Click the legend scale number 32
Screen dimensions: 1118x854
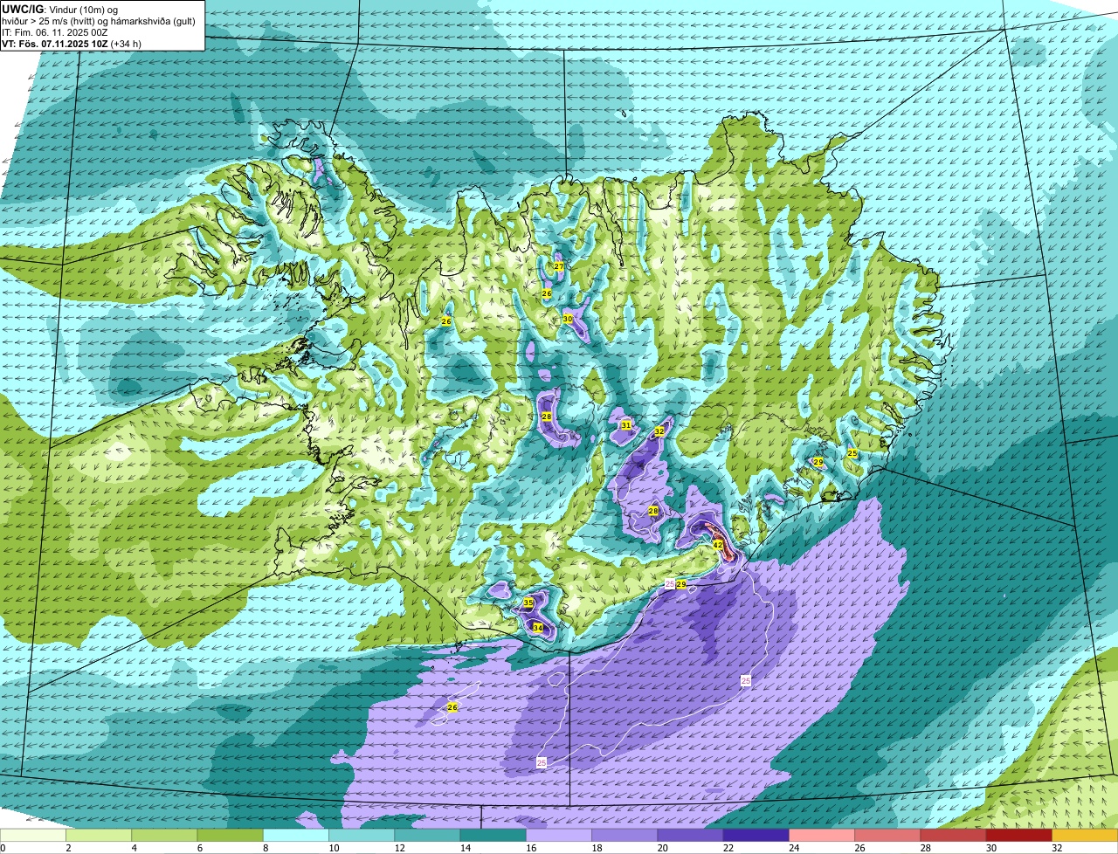coord(1056,848)
